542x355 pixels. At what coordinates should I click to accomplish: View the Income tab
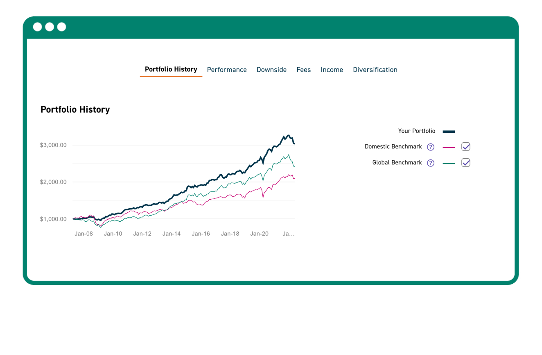click(332, 70)
